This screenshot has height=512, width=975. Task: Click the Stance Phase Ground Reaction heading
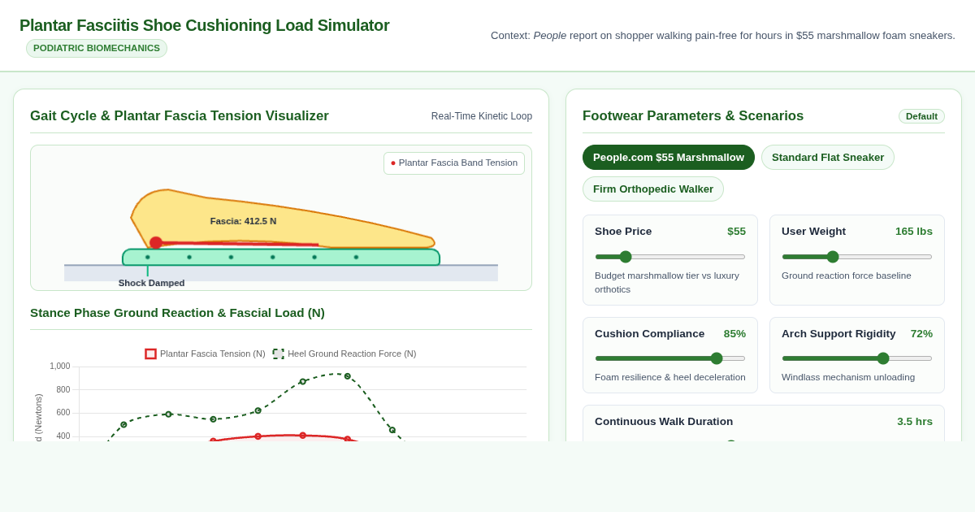click(177, 313)
